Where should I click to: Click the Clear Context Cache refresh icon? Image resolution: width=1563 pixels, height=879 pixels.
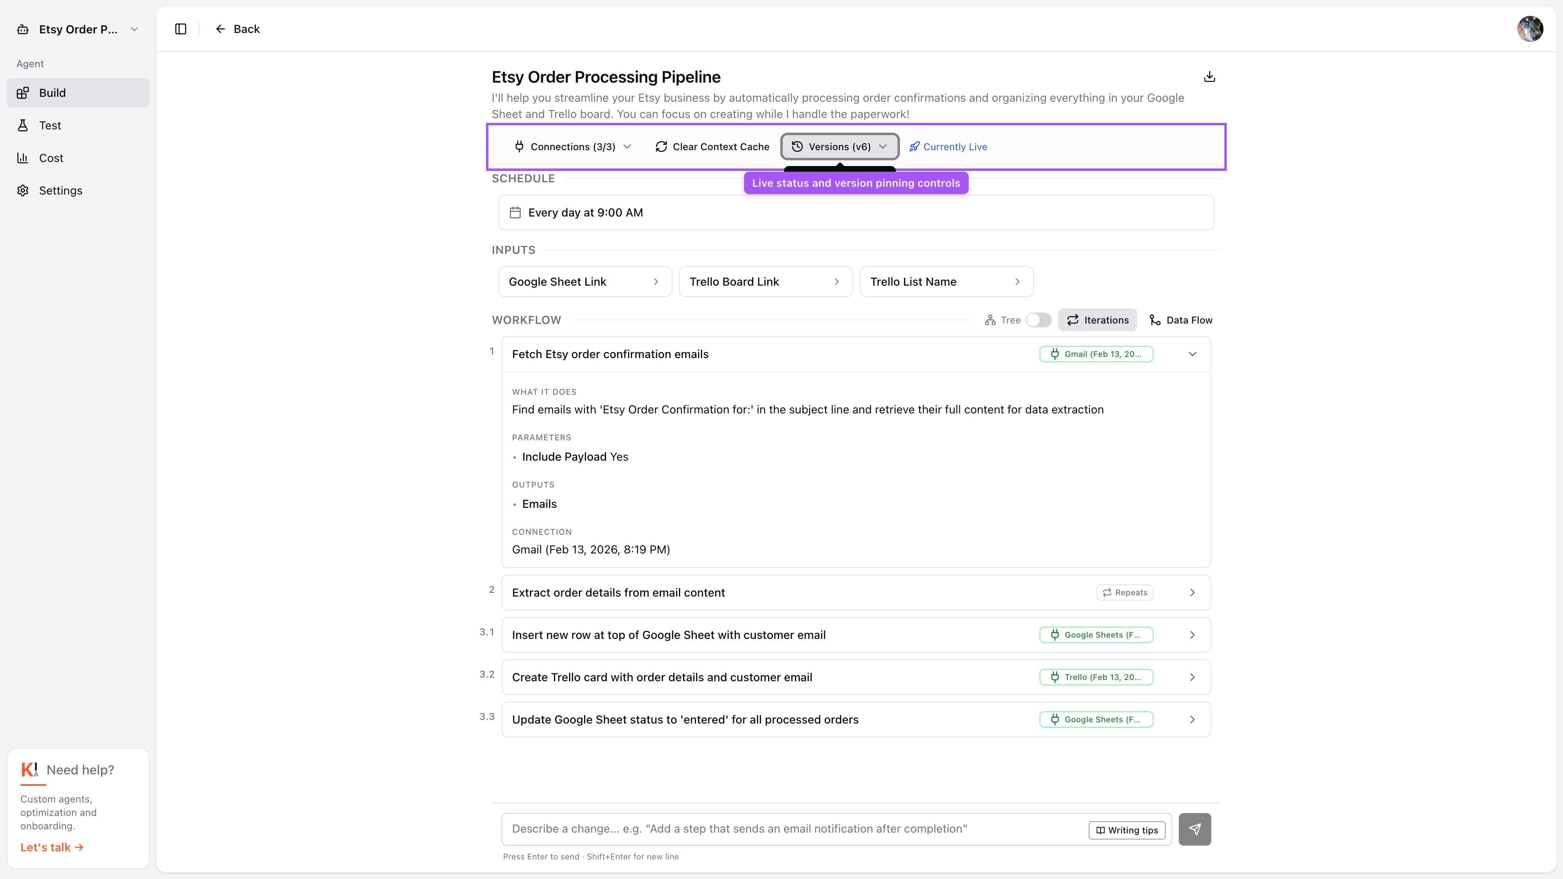pos(661,147)
